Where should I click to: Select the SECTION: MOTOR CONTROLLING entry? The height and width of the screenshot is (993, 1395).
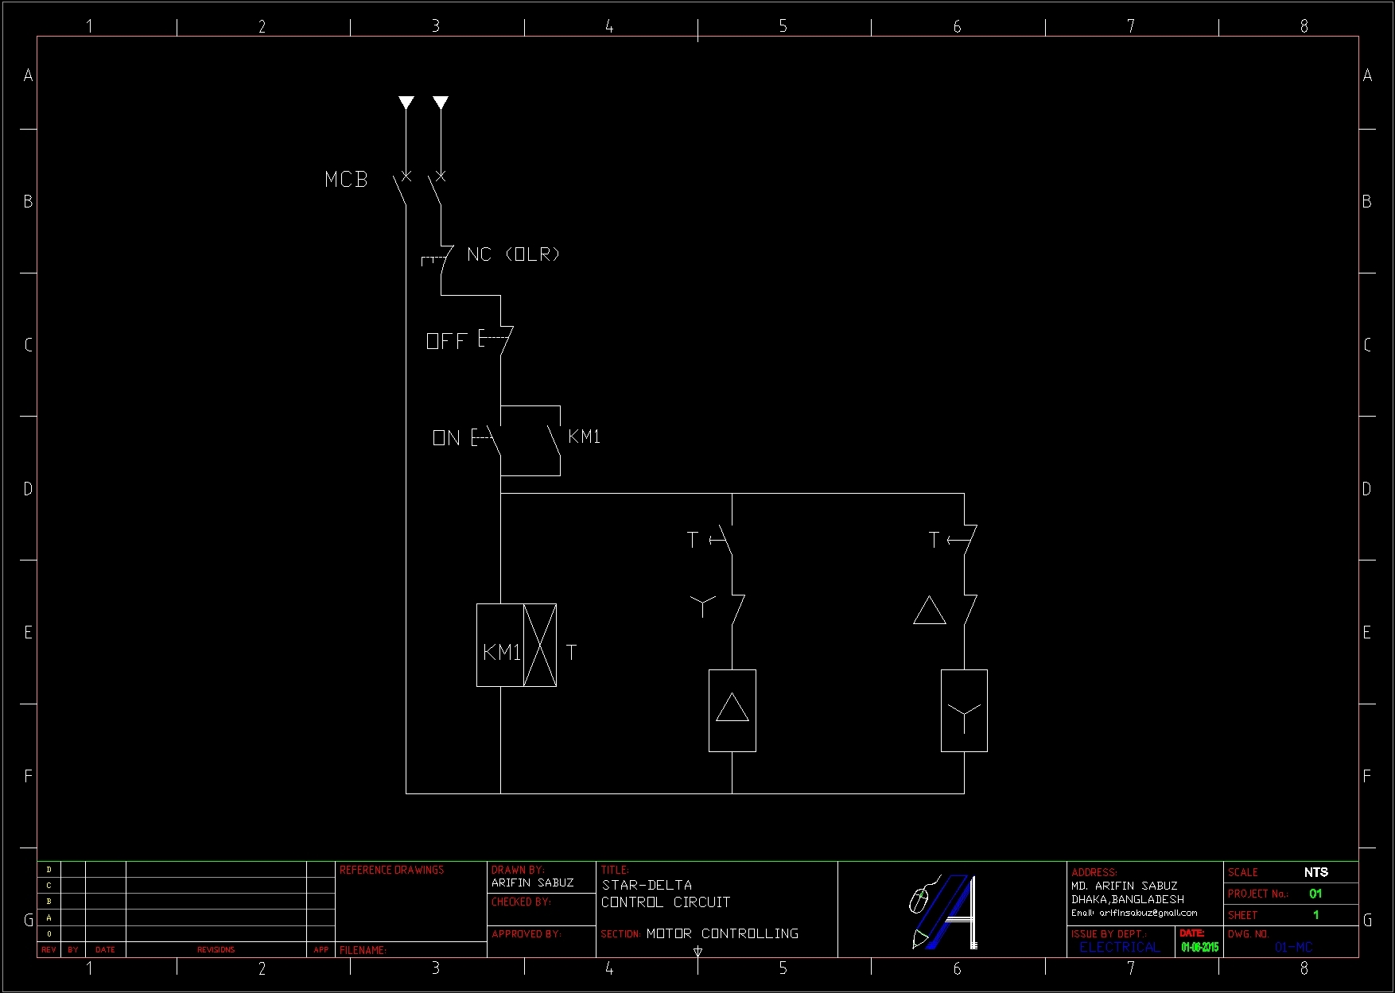click(700, 933)
